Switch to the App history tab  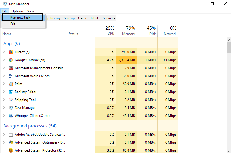54,18
